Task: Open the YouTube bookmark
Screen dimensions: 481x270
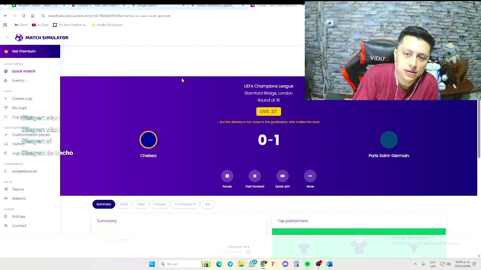Action: 40,25
